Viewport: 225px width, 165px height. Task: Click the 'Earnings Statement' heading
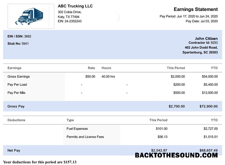tap(196, 9)
